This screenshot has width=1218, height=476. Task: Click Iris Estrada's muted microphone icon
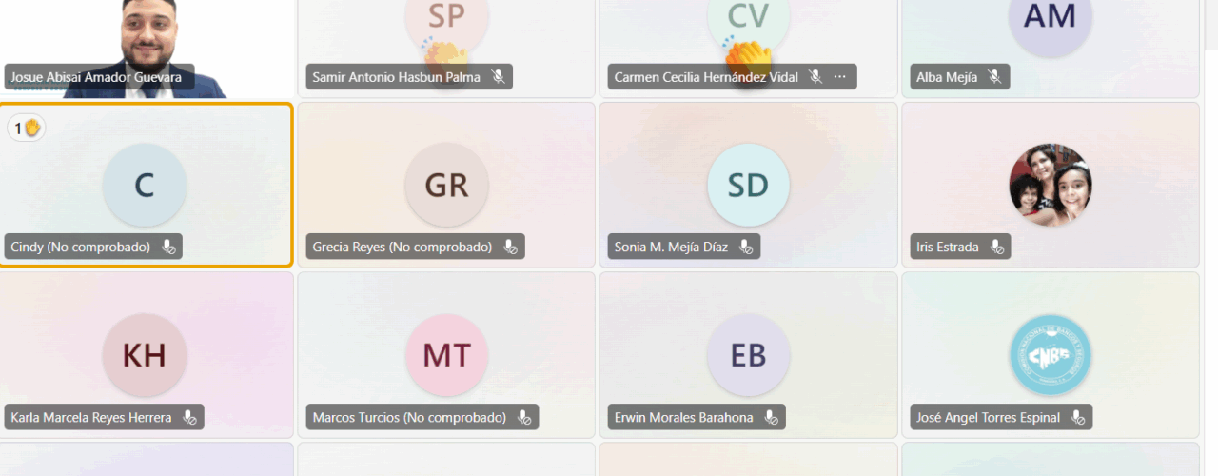click(996, 248)
